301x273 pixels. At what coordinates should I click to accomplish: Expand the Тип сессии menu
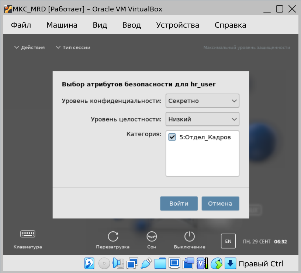(73, 48)
